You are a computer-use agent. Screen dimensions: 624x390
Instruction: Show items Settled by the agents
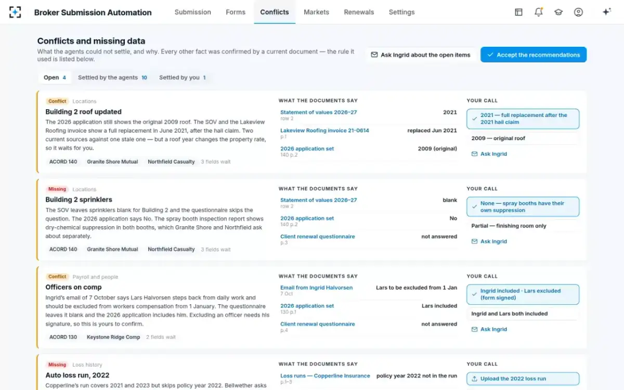(112, 77)
